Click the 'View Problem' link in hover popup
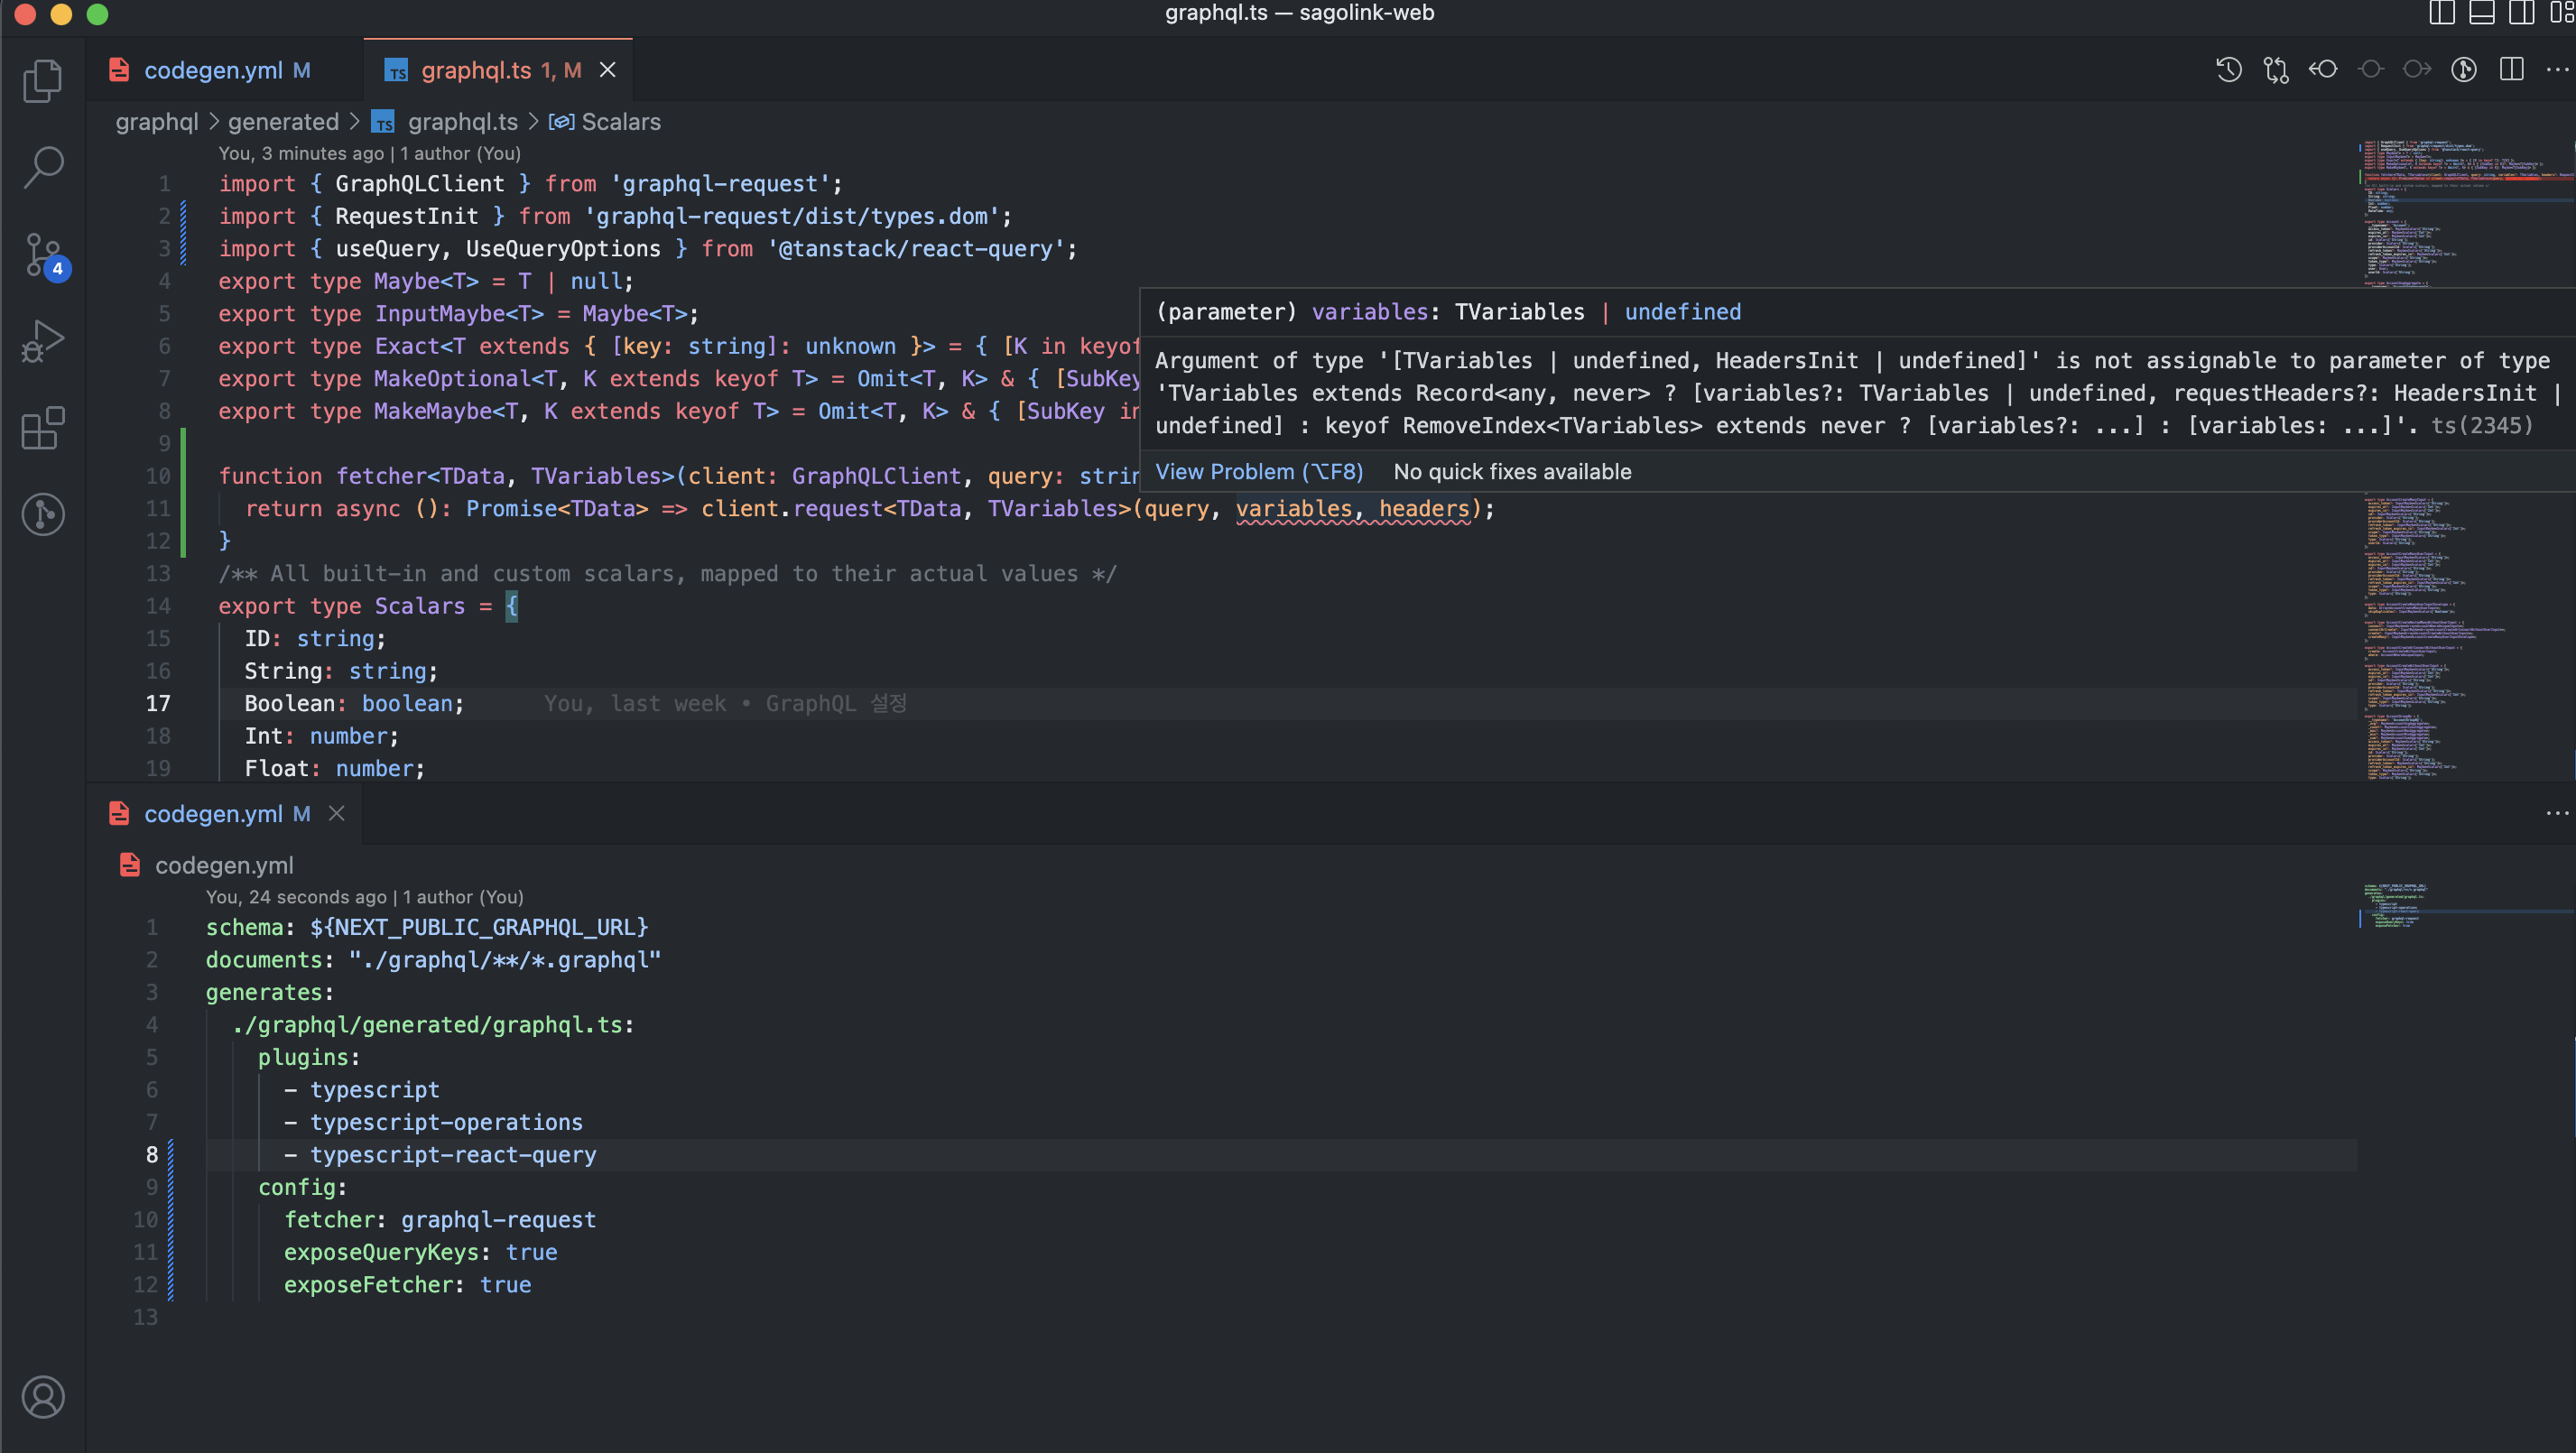The width and height of the screenshot is (2576, 1453). pyautogui.click(x=1258, y=471)
